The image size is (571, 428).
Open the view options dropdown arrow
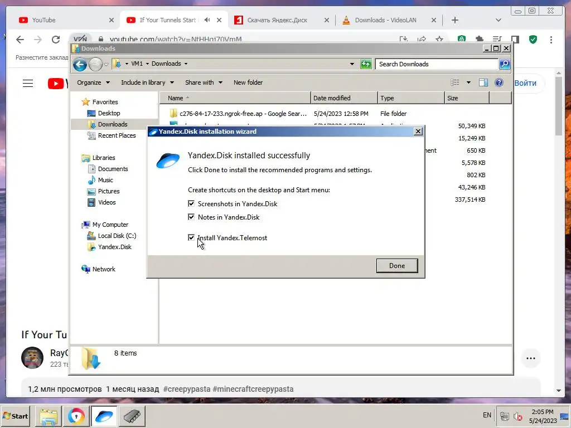(468, 82)
